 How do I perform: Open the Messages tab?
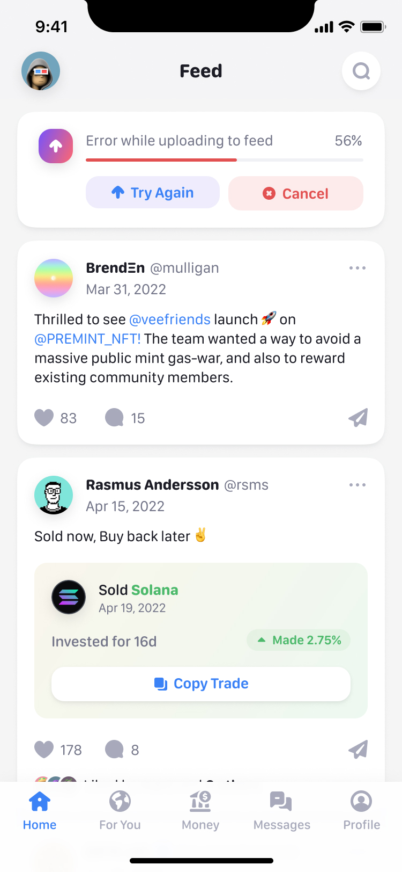point(281,811)
